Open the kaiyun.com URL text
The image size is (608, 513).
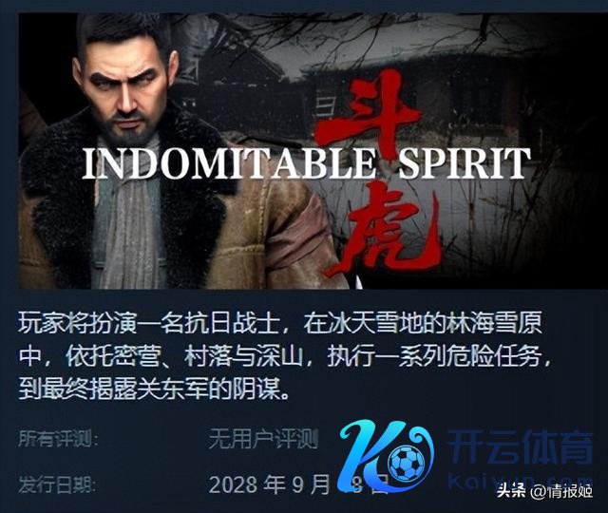tap(520, 481)
